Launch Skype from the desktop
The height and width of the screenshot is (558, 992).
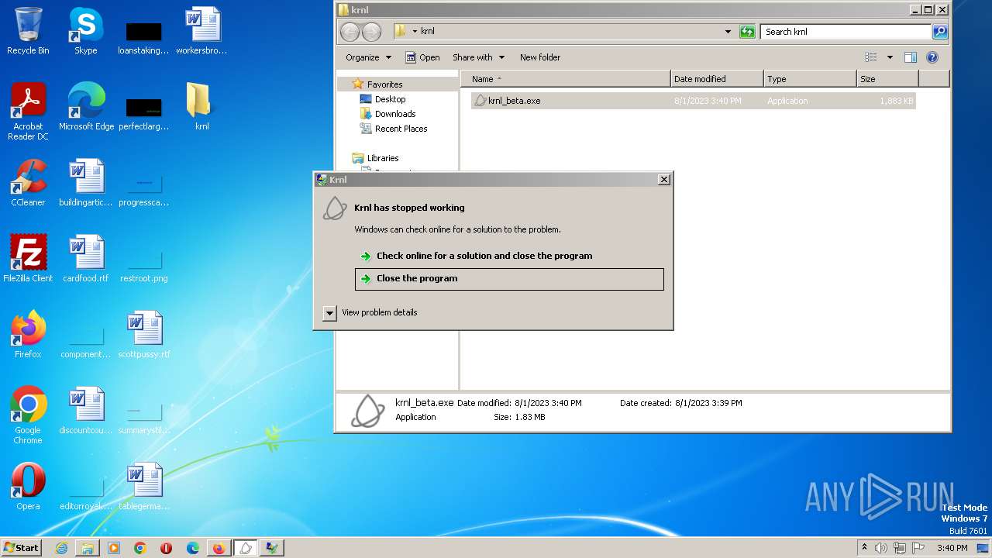tap(85, 31)
